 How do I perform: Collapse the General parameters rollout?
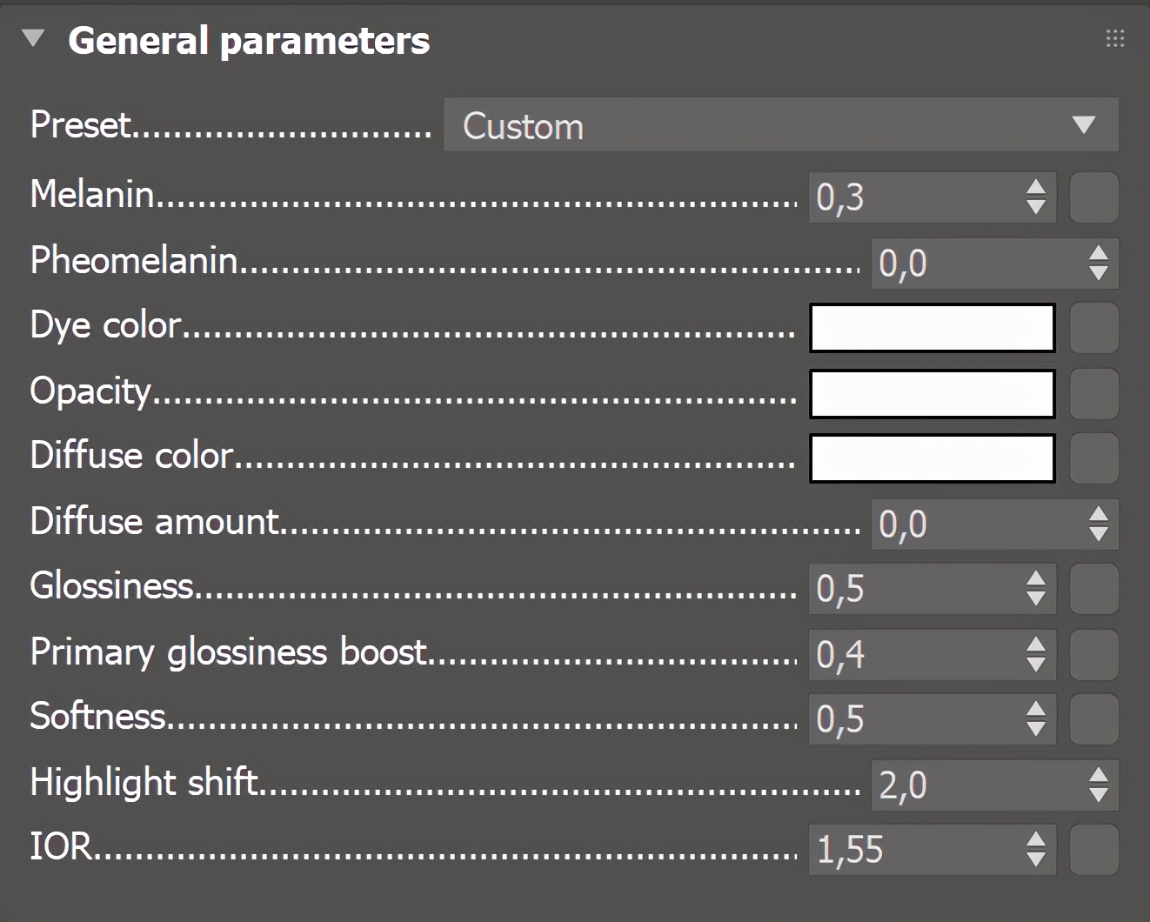pos(34,39)
